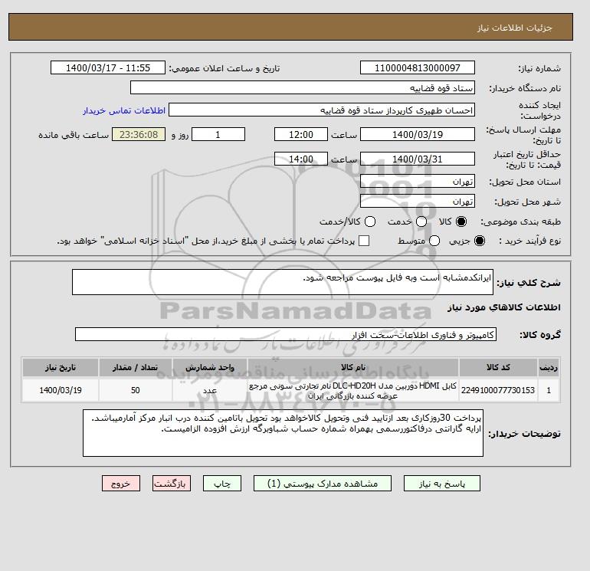Click the نام کالا column header
Image resolution: width=590 pixels, height=571 pixels.
point(353,367)
